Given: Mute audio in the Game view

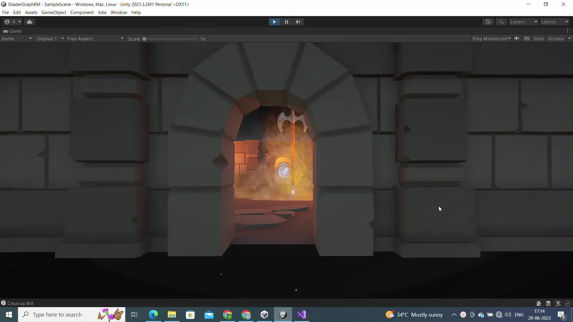Looking at the screenshot, I should click(517, 38).
